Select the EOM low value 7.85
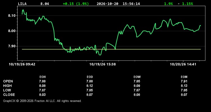 click(184, 90)
